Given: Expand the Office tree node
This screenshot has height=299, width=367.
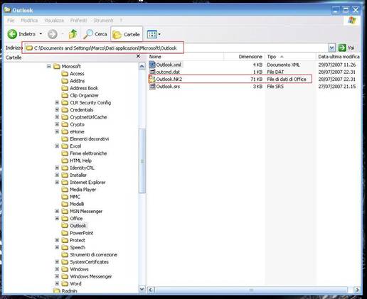Looking at the screenshot, I should 57,218.
